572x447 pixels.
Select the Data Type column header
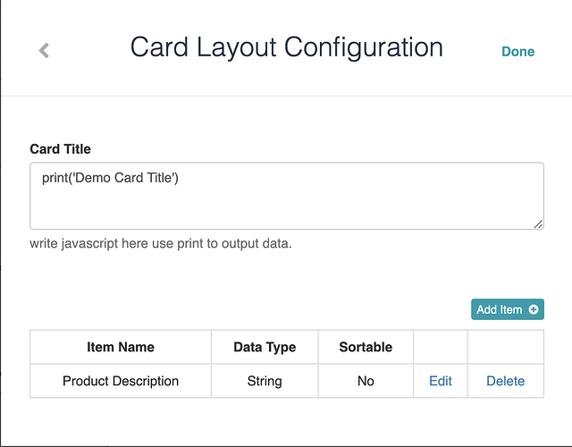coord(265,347)
